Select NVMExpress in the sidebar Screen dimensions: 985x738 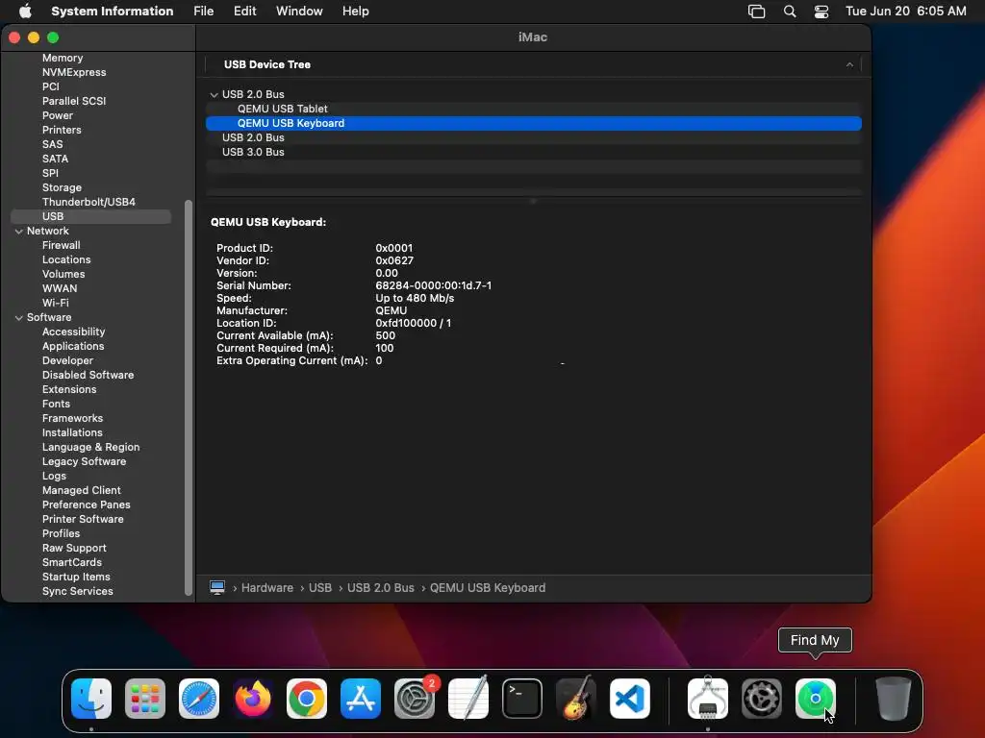[x=74, y=72]
